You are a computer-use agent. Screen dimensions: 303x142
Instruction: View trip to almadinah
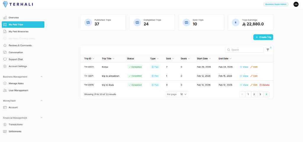point(244,76)
